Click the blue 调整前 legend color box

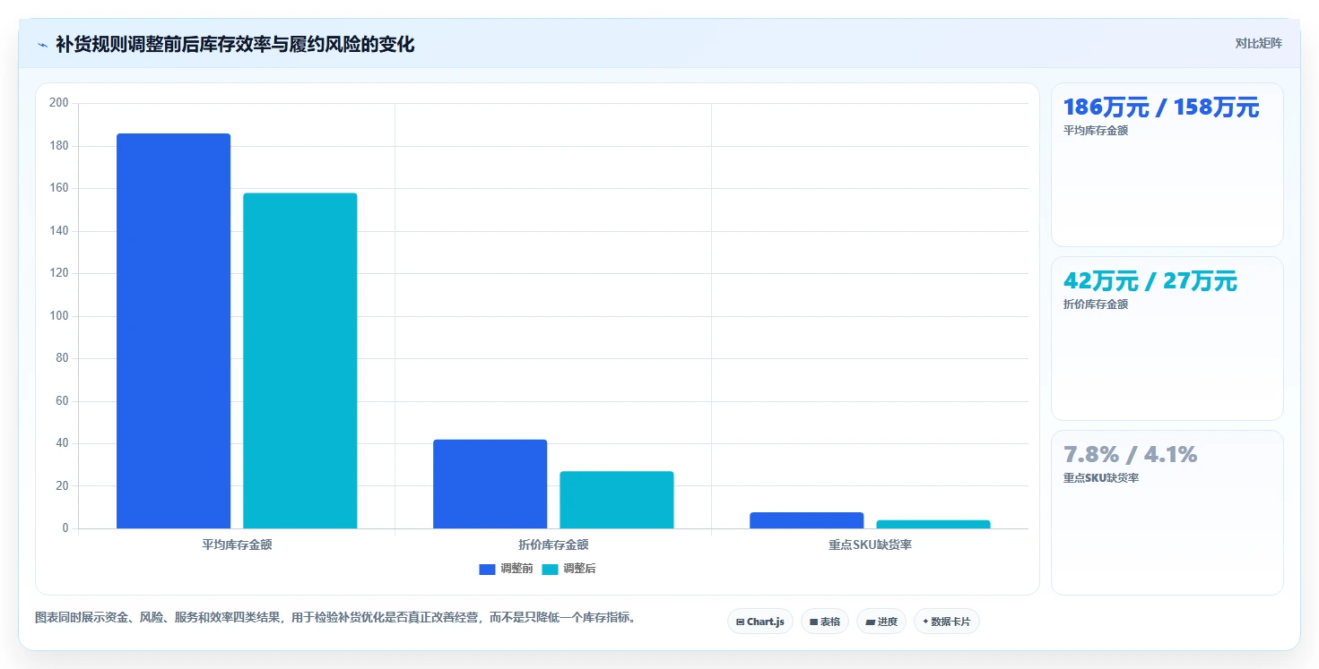[x=487, y=569]
